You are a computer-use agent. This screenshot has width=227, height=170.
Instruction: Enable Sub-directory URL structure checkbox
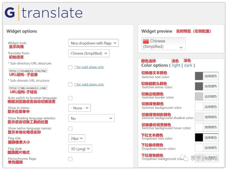pos(70,67)
